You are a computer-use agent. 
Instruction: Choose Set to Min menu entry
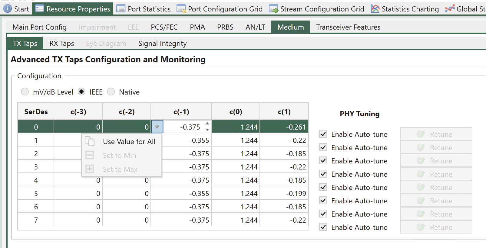click(122, 155)
